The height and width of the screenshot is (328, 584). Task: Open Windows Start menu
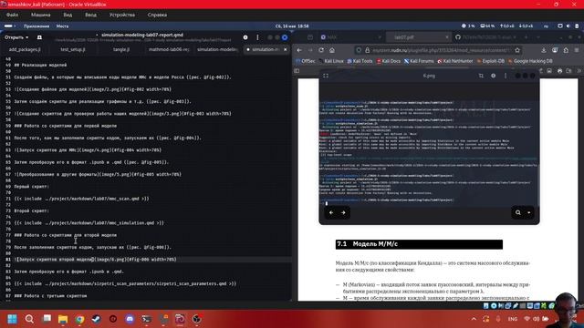tap(12, 319)
